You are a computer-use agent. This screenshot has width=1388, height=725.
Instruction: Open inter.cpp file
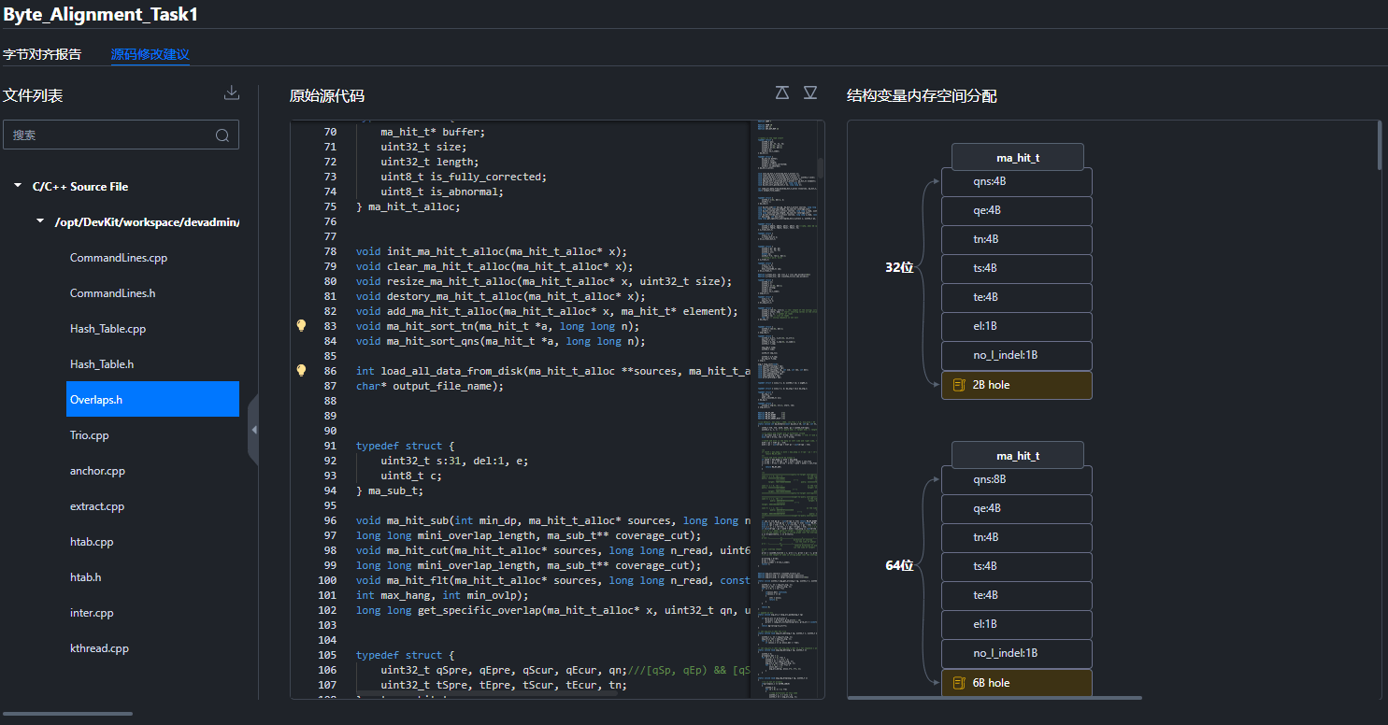point(92,613)
